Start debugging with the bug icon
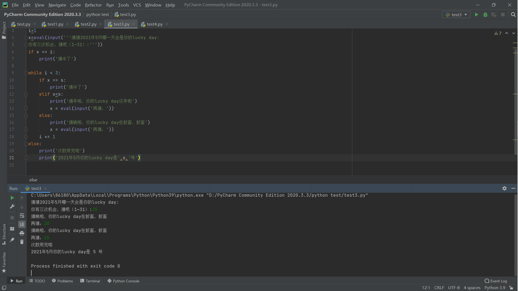 pos(485,15)
